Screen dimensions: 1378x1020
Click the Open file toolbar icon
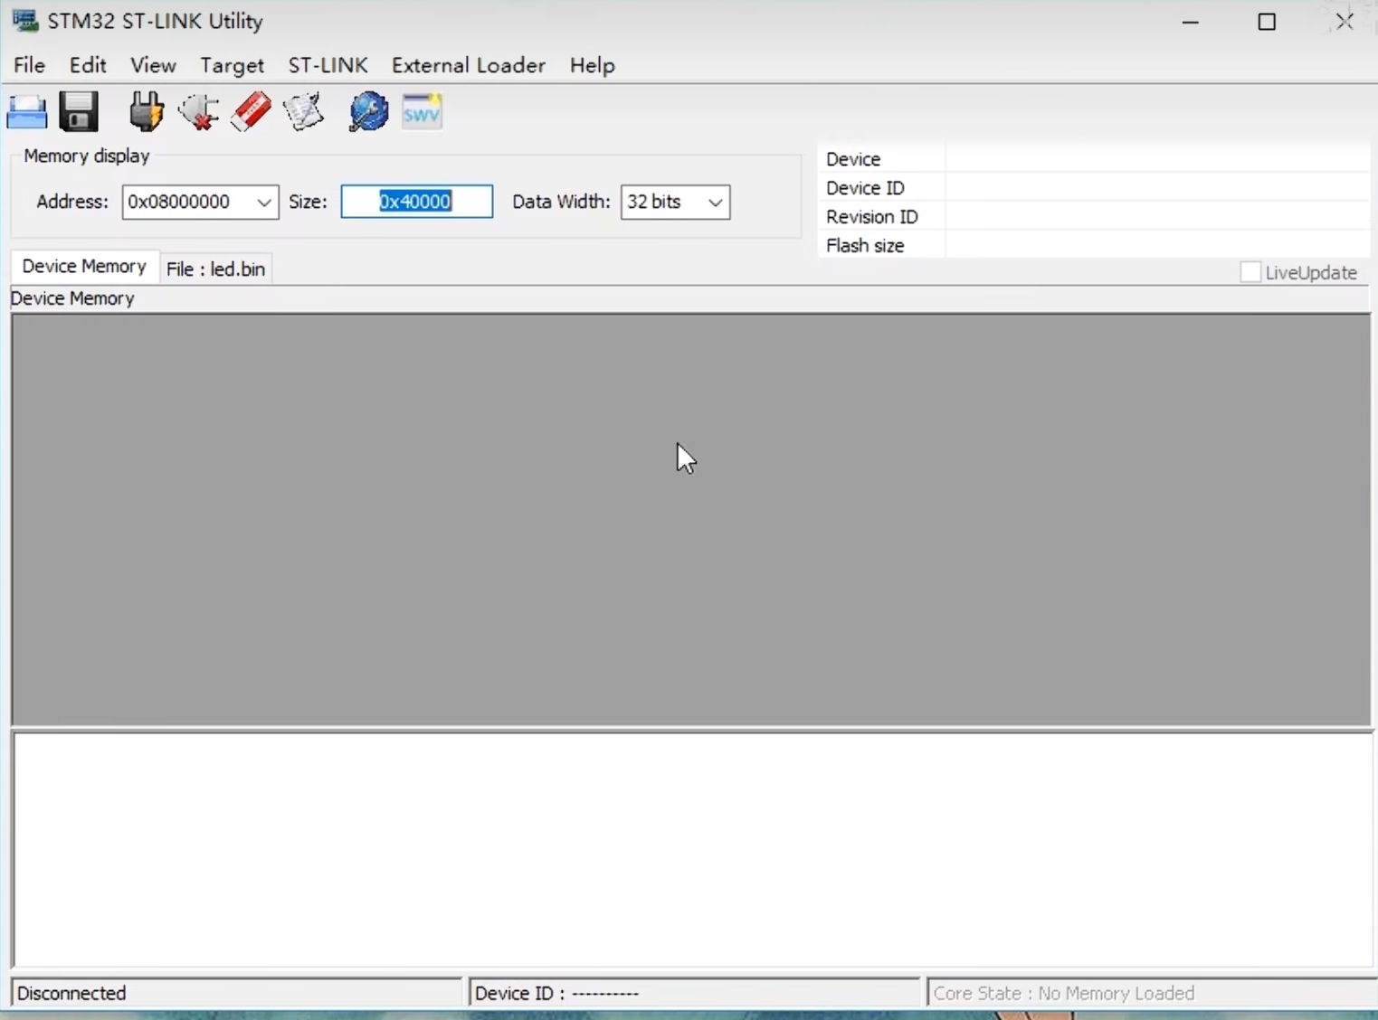pyautogui.click(x=26, y=112)
